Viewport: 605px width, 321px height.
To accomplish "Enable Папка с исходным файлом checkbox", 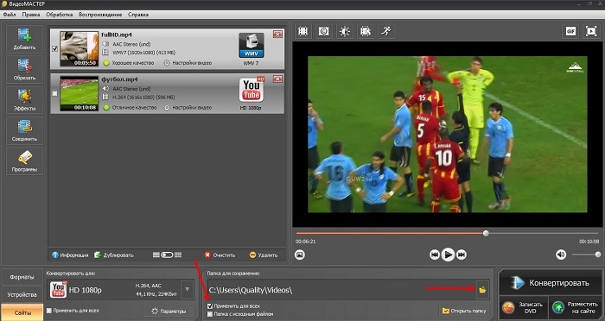I will click(210, 314).
